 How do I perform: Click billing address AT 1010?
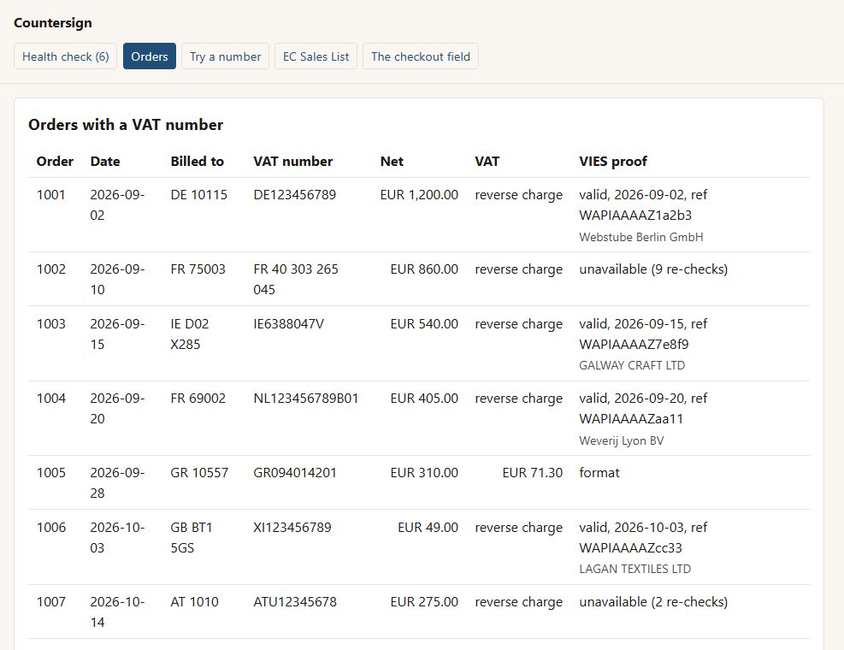[194, 601]
